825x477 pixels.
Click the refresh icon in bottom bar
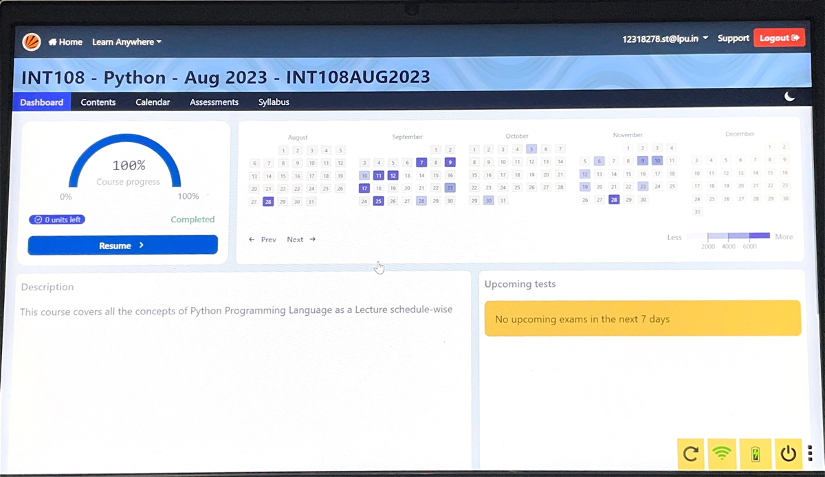(692, 454)
